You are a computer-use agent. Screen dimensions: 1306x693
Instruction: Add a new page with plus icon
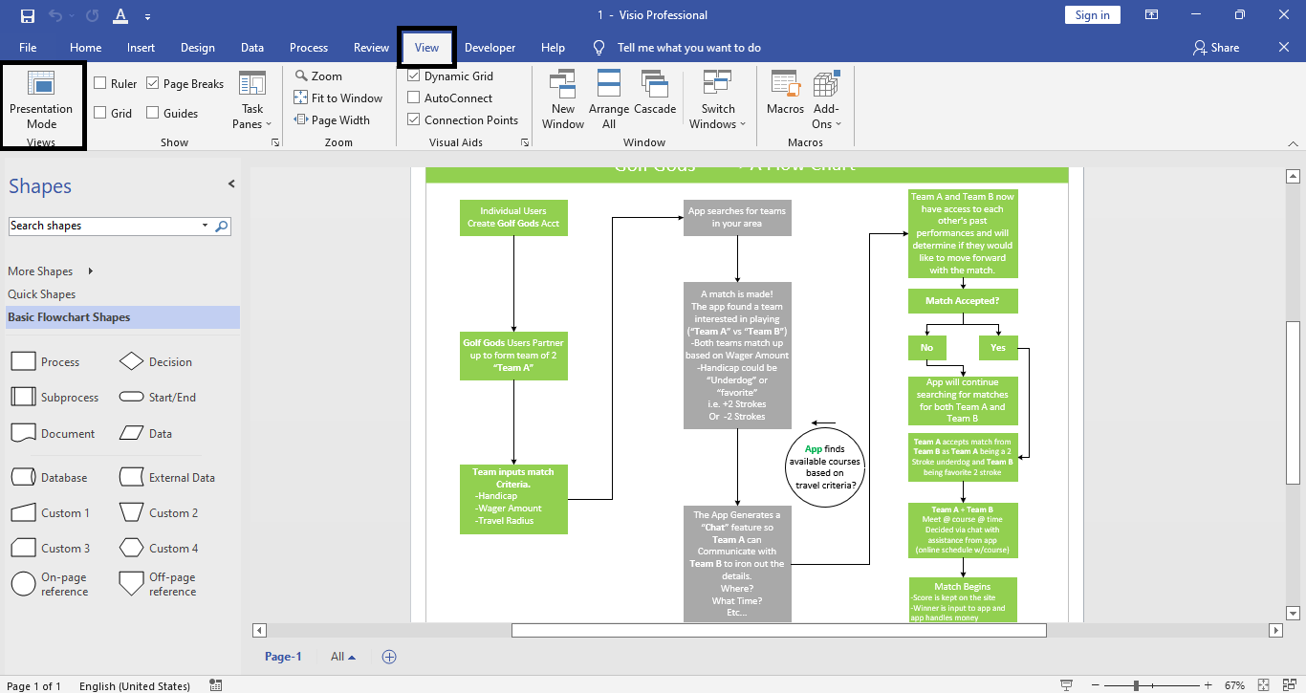tap(389, 657)
